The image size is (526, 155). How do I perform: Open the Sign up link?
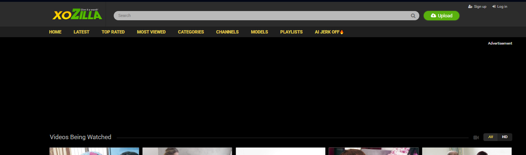click(x=477, y=7)
